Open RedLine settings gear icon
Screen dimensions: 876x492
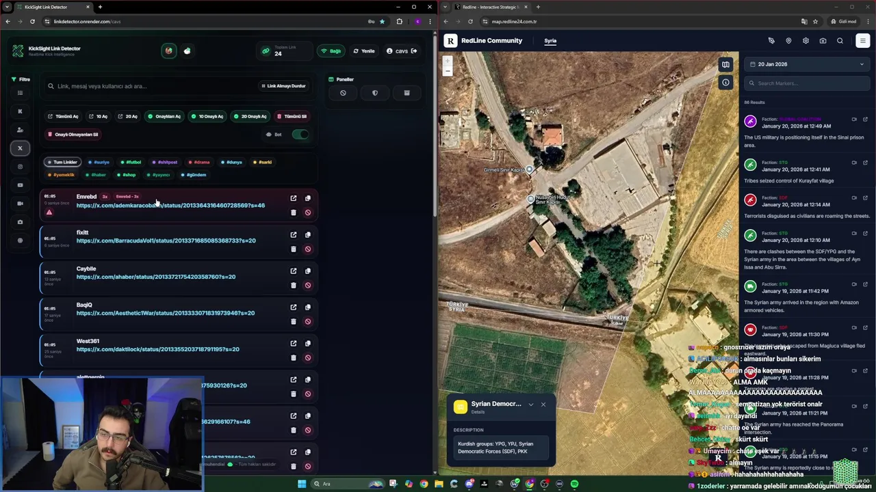[x=806, y=41]
